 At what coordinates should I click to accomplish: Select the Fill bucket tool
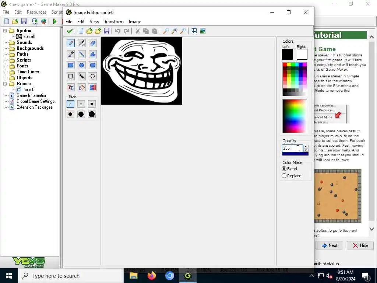81,87
